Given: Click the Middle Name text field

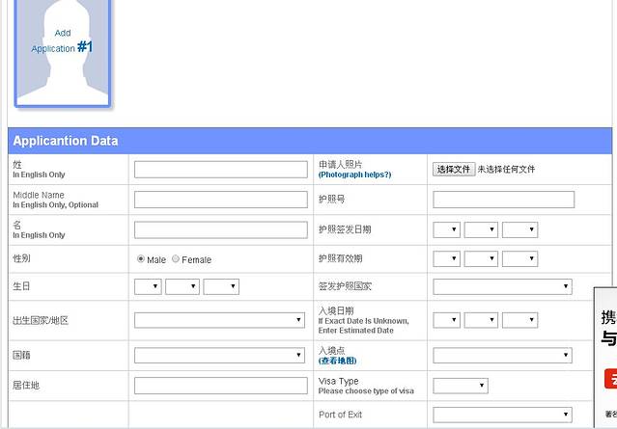Looking at the screenshot, I should pos(220,200).
